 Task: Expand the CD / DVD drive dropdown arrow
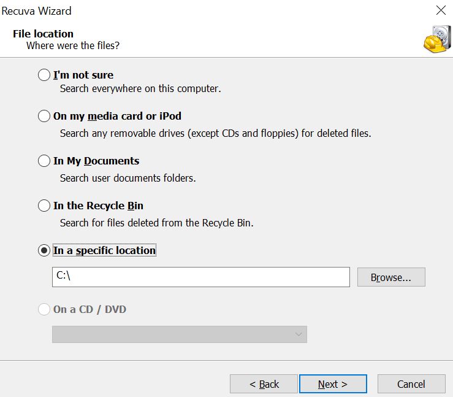click(x=299, y=334)
